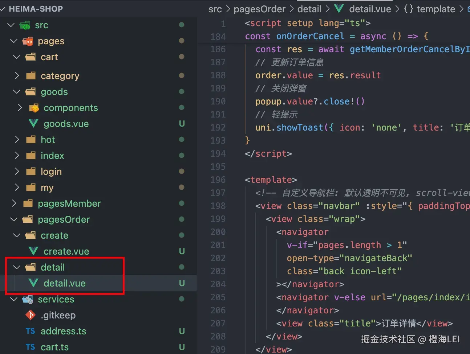470x354 pixels.
Task: Click the services folder icon
Action: pyautogui.click(x=28, y=299)
